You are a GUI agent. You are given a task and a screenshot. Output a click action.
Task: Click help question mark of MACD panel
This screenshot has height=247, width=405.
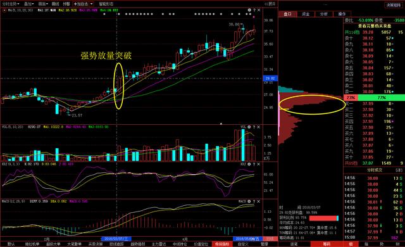point(254,201)
